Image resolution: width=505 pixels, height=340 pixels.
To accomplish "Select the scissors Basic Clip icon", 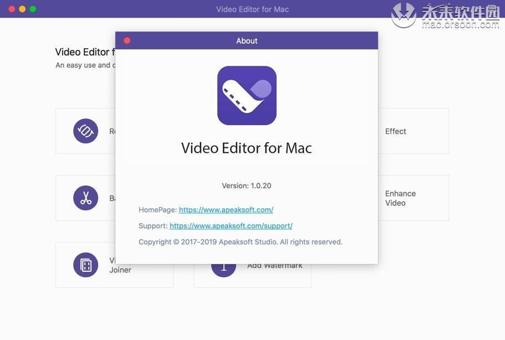I will click(x=86, y=198).
